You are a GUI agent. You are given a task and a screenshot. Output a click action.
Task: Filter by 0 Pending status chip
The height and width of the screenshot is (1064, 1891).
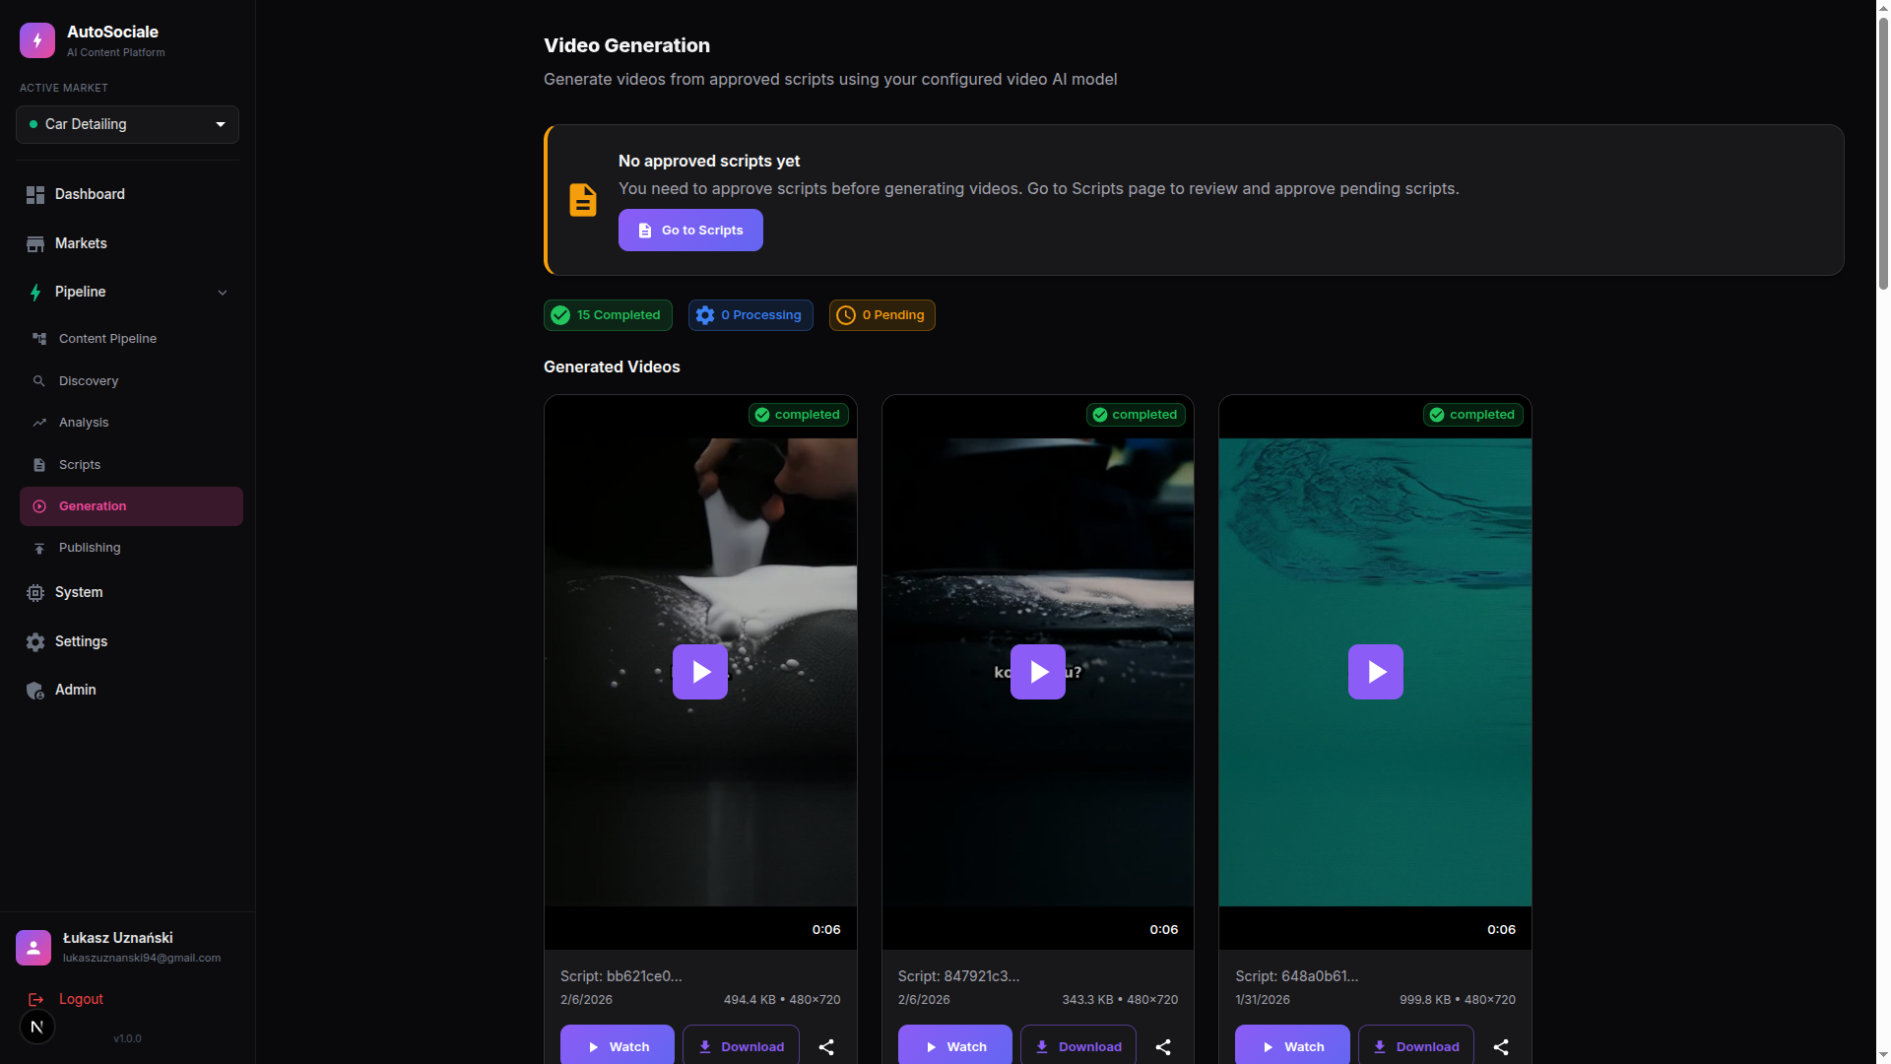coord(881,315)
